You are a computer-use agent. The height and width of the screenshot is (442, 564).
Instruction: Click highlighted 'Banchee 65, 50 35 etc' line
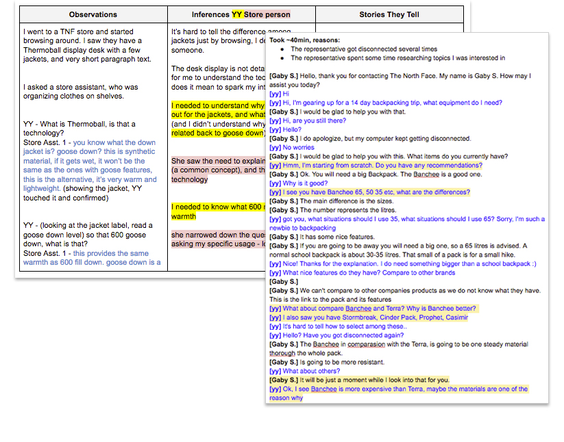tap(370, 192)
